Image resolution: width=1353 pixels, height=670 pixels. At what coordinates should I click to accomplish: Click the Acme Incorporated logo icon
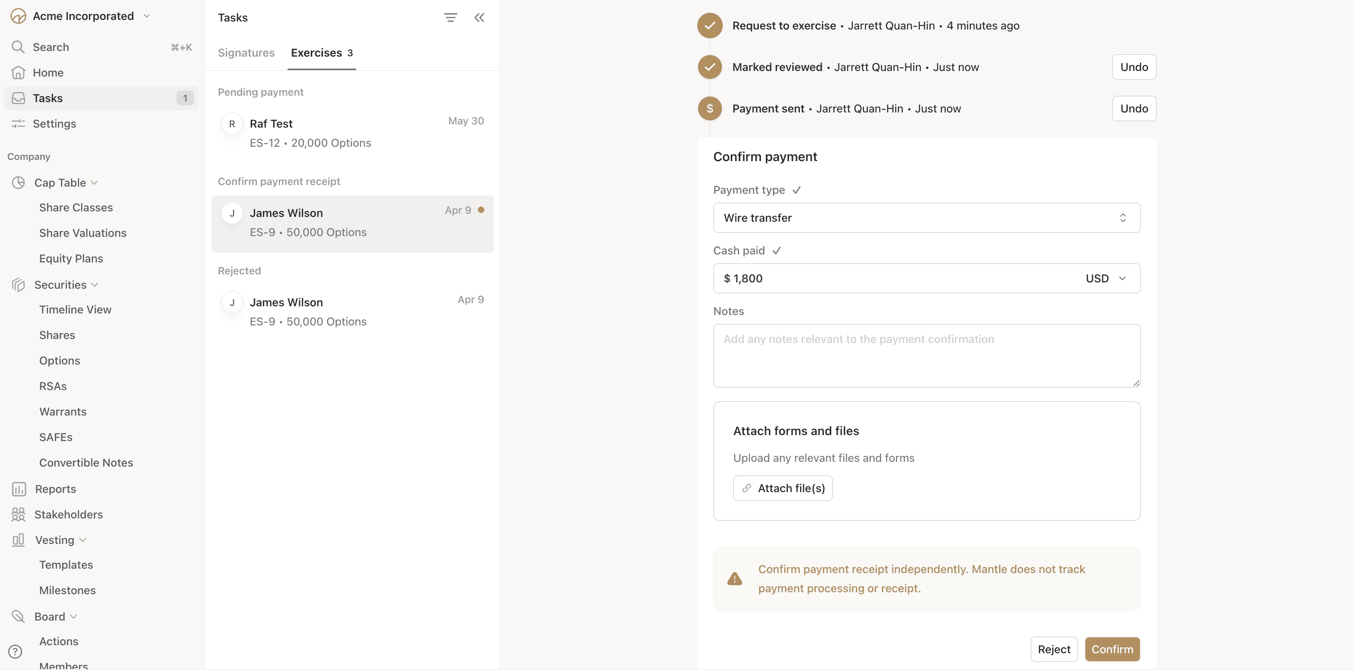pyautogui.click(x=18, y=16)
